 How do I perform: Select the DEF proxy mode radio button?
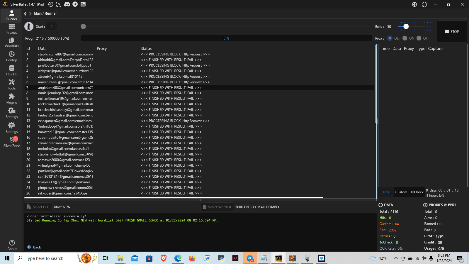pos(390,38)
